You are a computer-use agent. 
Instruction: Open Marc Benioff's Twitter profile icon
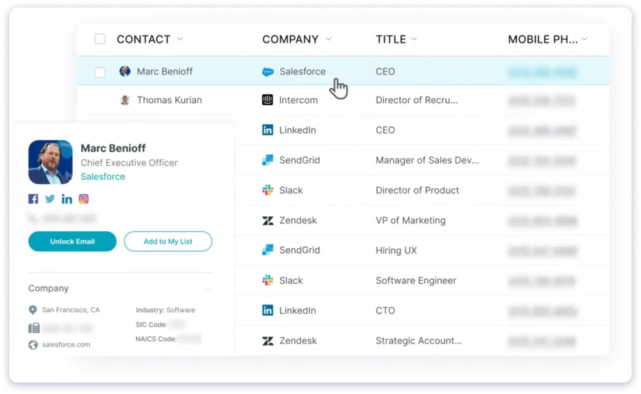pyautogui.click(x=50, y=199)
